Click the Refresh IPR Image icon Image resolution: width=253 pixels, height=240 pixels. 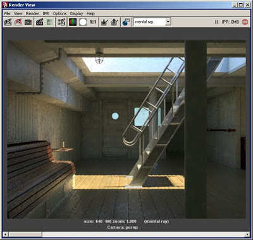49,22
